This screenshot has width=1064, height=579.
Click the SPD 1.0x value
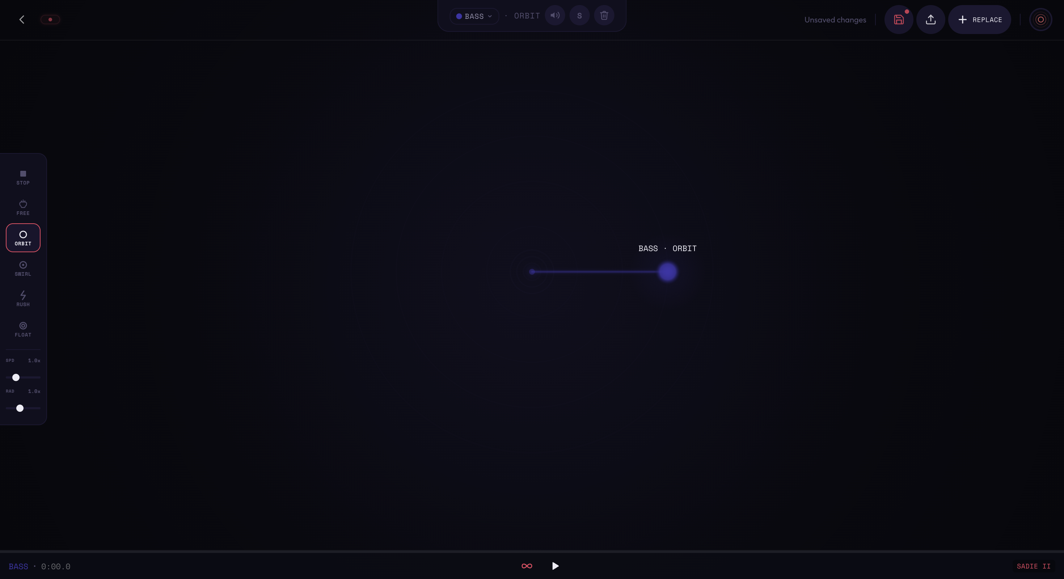pyautogui.click(x=34, y=360)
